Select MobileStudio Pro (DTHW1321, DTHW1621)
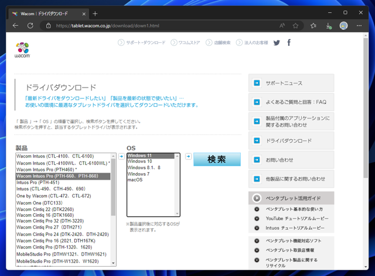 63,254
